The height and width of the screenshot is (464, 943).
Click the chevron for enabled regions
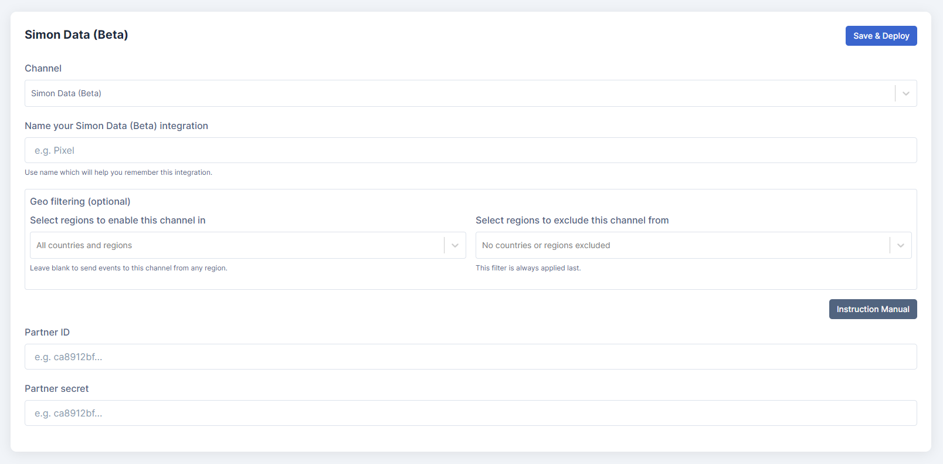[455, 246]
